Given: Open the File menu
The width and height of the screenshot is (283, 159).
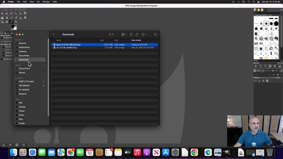Looking at the screenshot, I should tap(19, 2).
